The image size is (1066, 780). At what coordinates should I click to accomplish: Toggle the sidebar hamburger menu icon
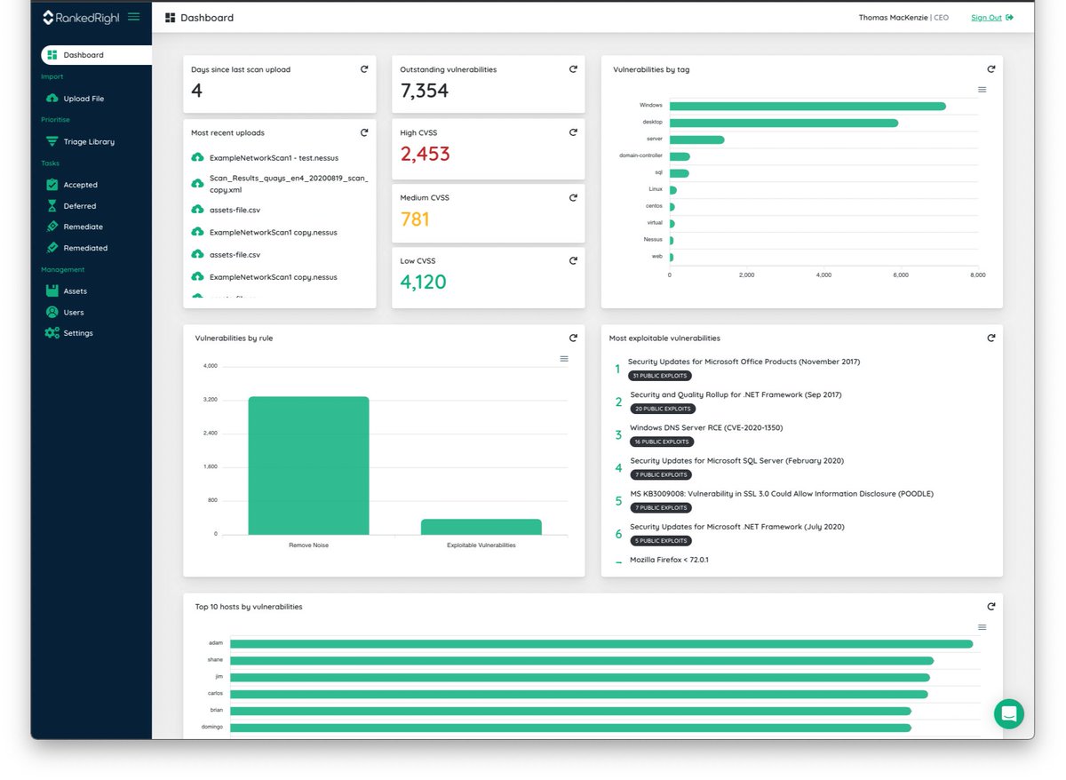tap(133, 17)
